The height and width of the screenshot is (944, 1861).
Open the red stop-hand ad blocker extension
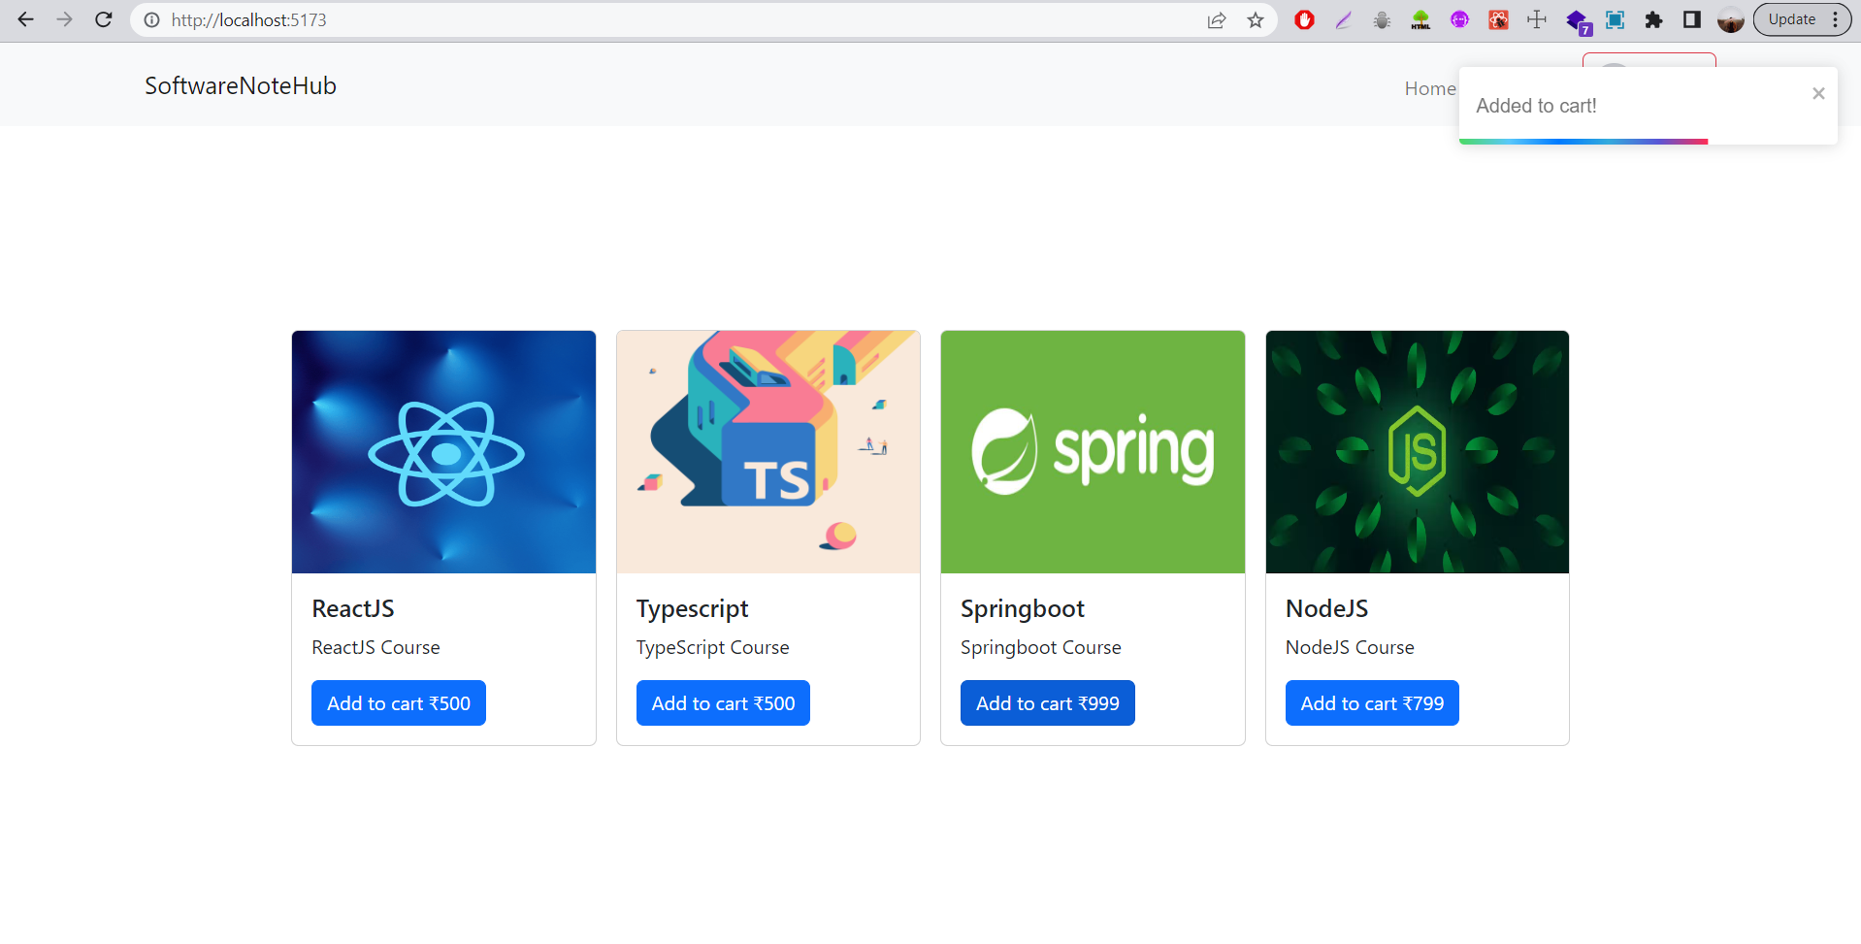pos(1304,19)
